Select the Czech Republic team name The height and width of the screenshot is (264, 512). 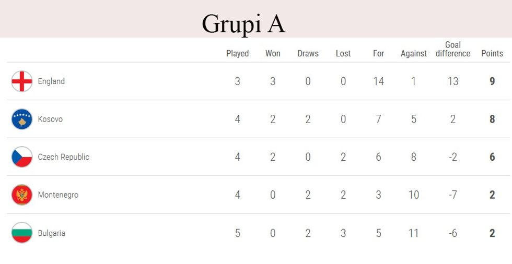coord(63,157)
